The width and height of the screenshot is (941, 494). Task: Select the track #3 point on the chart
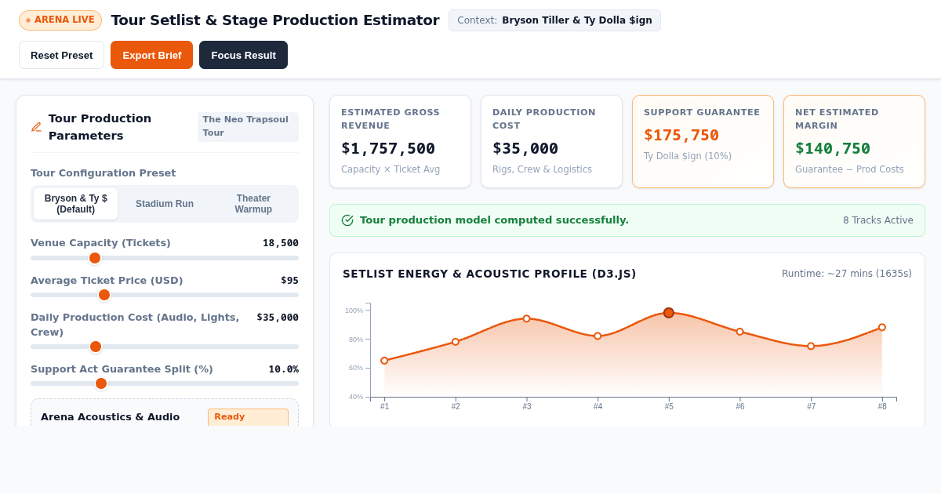point(526,318)
